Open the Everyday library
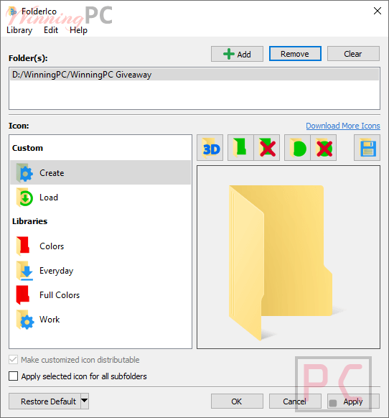Screen dimensions: 389x418 pos(100,271)
